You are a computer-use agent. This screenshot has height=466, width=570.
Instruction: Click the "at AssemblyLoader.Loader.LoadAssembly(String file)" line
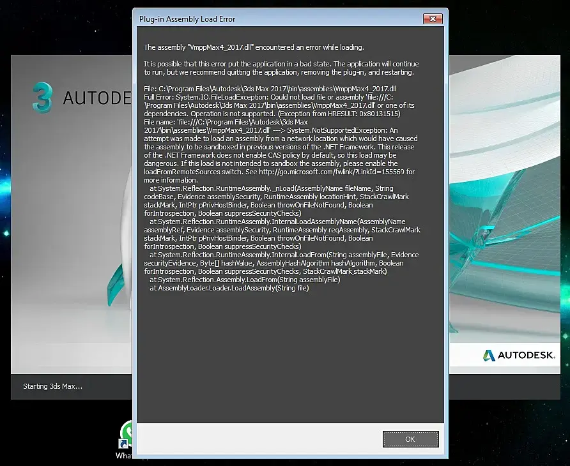(229, 288)
